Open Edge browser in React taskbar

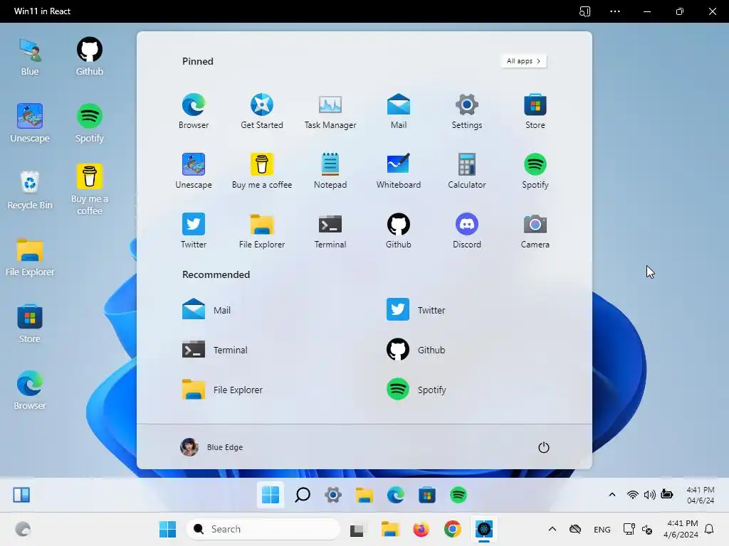coord(396,495)
